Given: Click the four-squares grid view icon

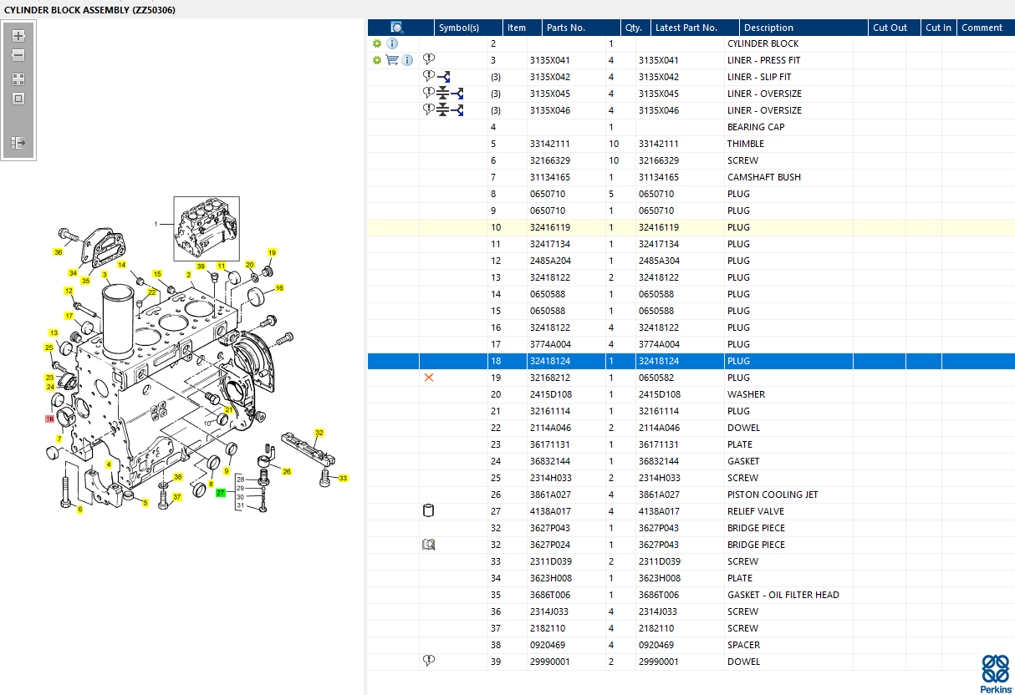Looking at the screenshot, I should point(18,79).
